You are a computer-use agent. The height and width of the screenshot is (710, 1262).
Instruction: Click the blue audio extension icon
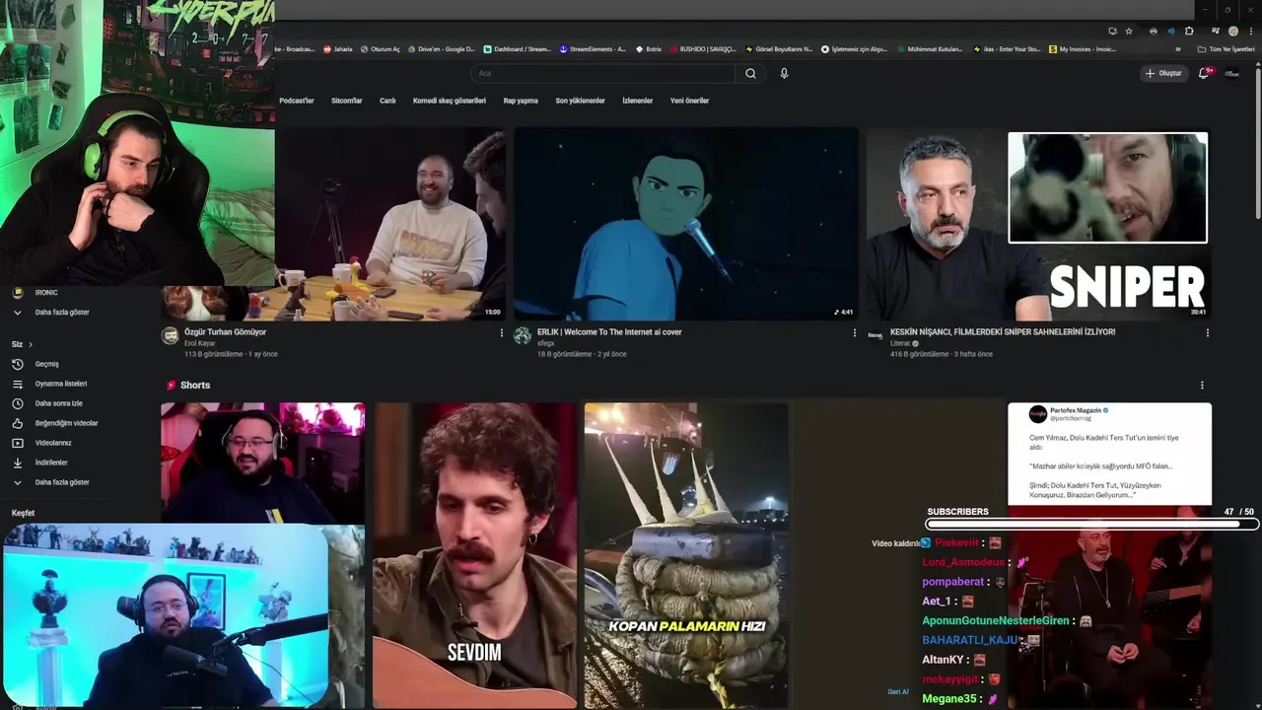(1170, 31)
